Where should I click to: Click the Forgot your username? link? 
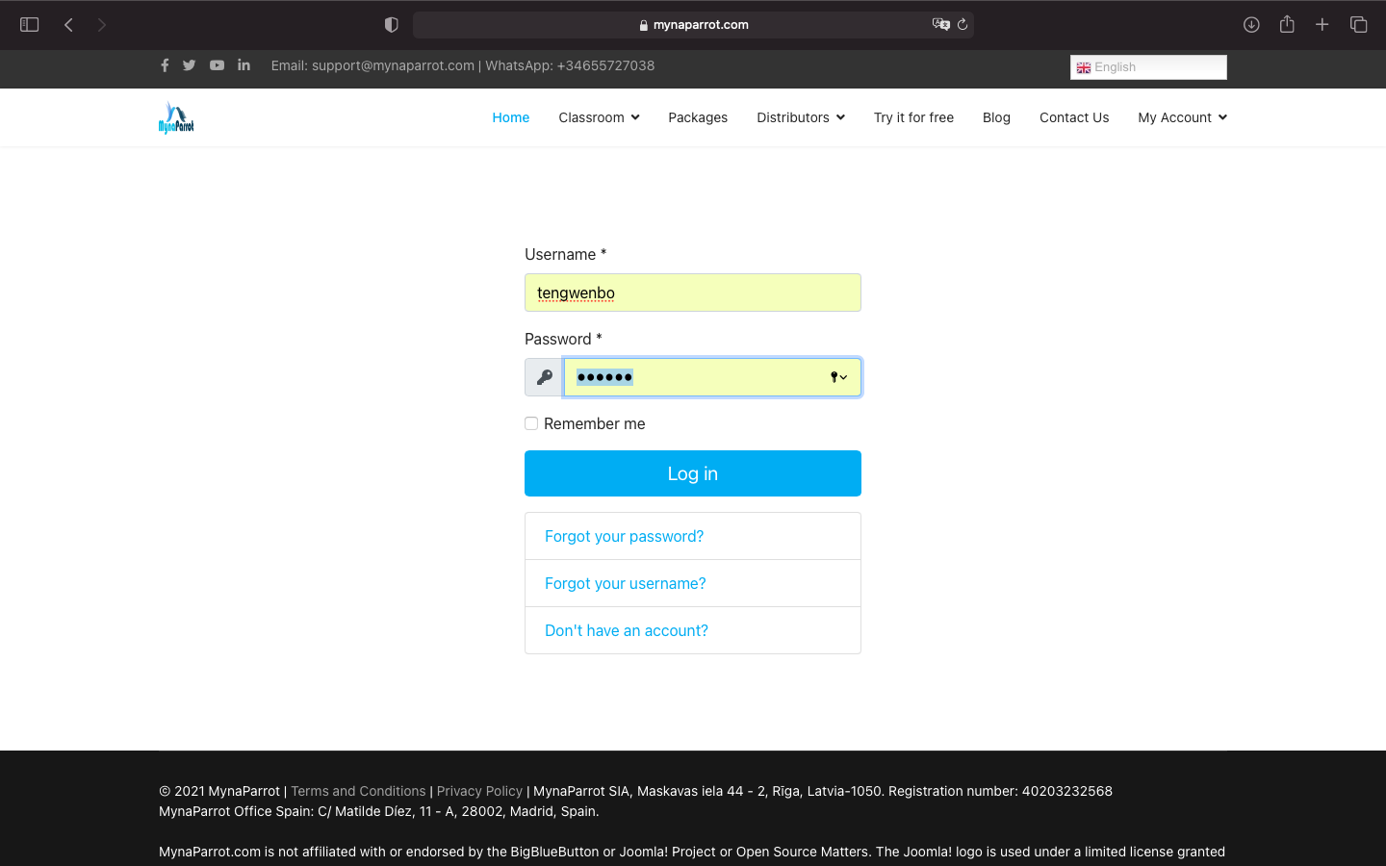(x=626, y=583)
